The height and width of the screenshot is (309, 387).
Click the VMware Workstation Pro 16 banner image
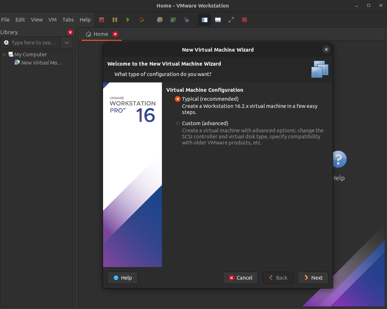tap(132, 175)
